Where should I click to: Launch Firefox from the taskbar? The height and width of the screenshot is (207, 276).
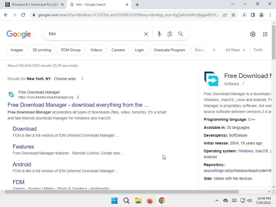pos(150,201)
